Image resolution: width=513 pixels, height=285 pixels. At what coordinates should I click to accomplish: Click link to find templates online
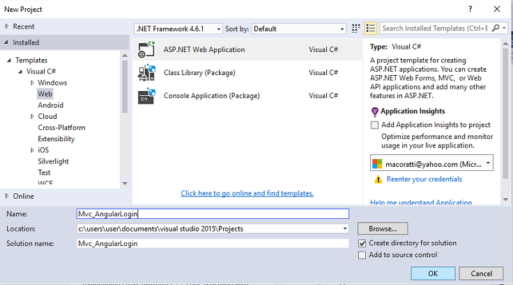coord(247,193)
